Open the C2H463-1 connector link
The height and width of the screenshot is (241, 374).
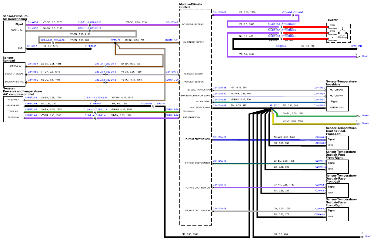point(320,208)
